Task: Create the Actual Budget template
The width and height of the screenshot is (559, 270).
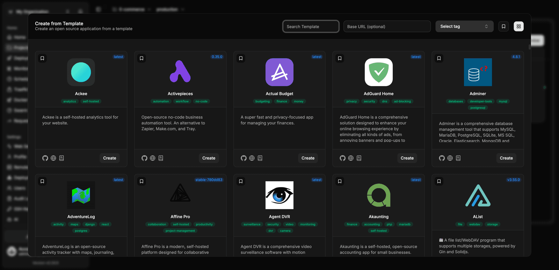Action: pyautogui.click(x=308, y=158)
